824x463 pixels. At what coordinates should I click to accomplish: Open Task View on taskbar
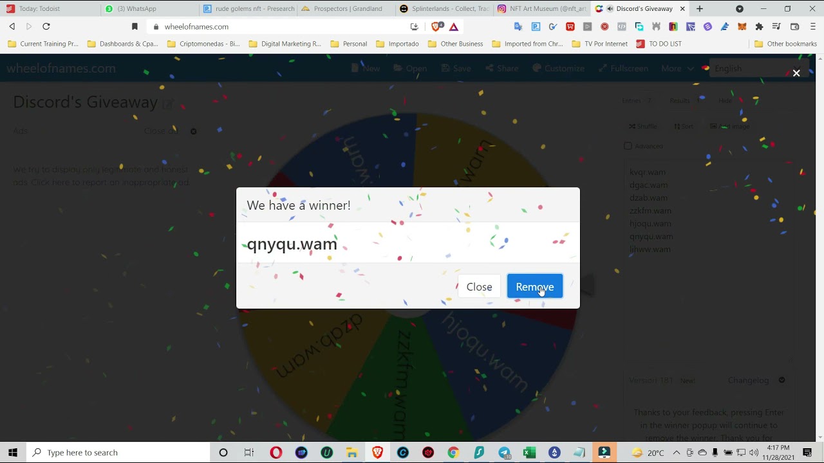coord(249,453)
